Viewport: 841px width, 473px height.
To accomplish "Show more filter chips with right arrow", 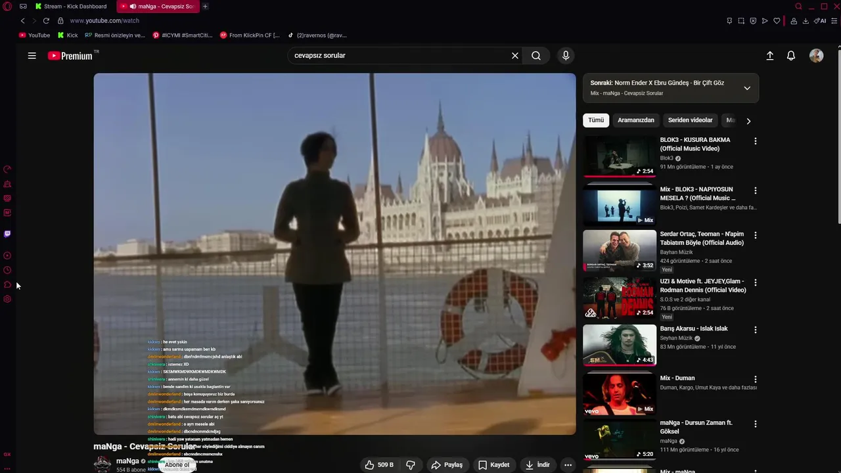I will [748, 121].
